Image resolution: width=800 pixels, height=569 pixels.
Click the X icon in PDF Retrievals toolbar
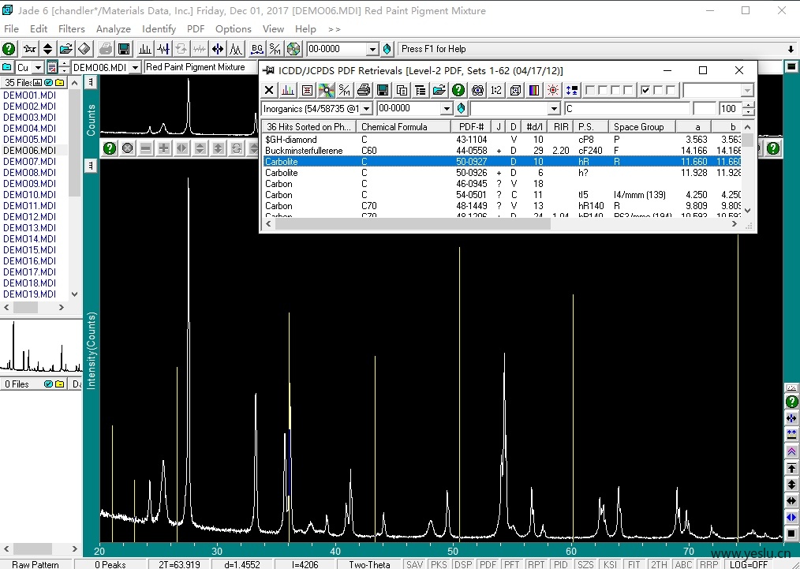269,90
